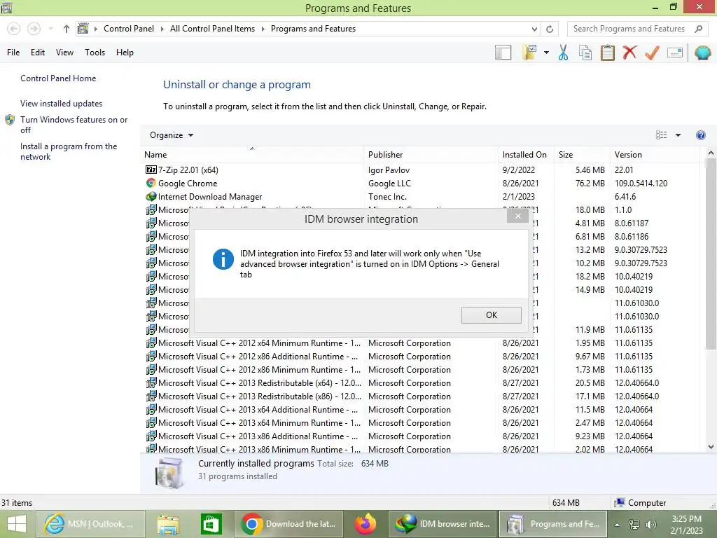Open the Tools menu
717x538 pixels.
tap(95, 53)
